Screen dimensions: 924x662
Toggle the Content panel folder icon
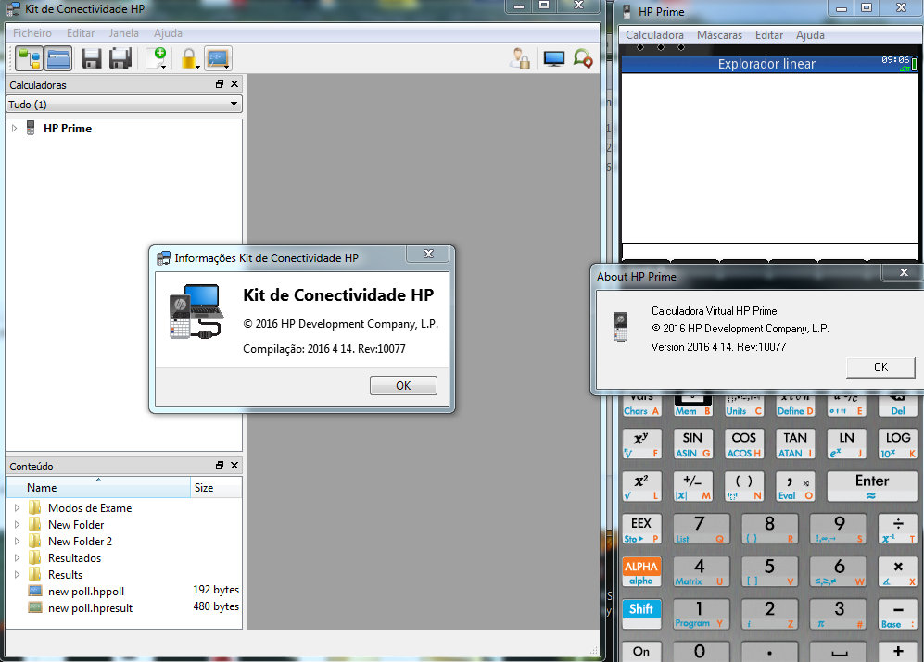[x=58, y=58]
